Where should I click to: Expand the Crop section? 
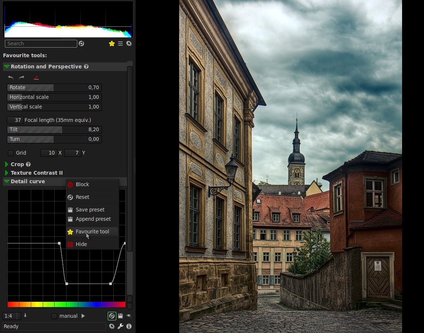pos(6,164)
